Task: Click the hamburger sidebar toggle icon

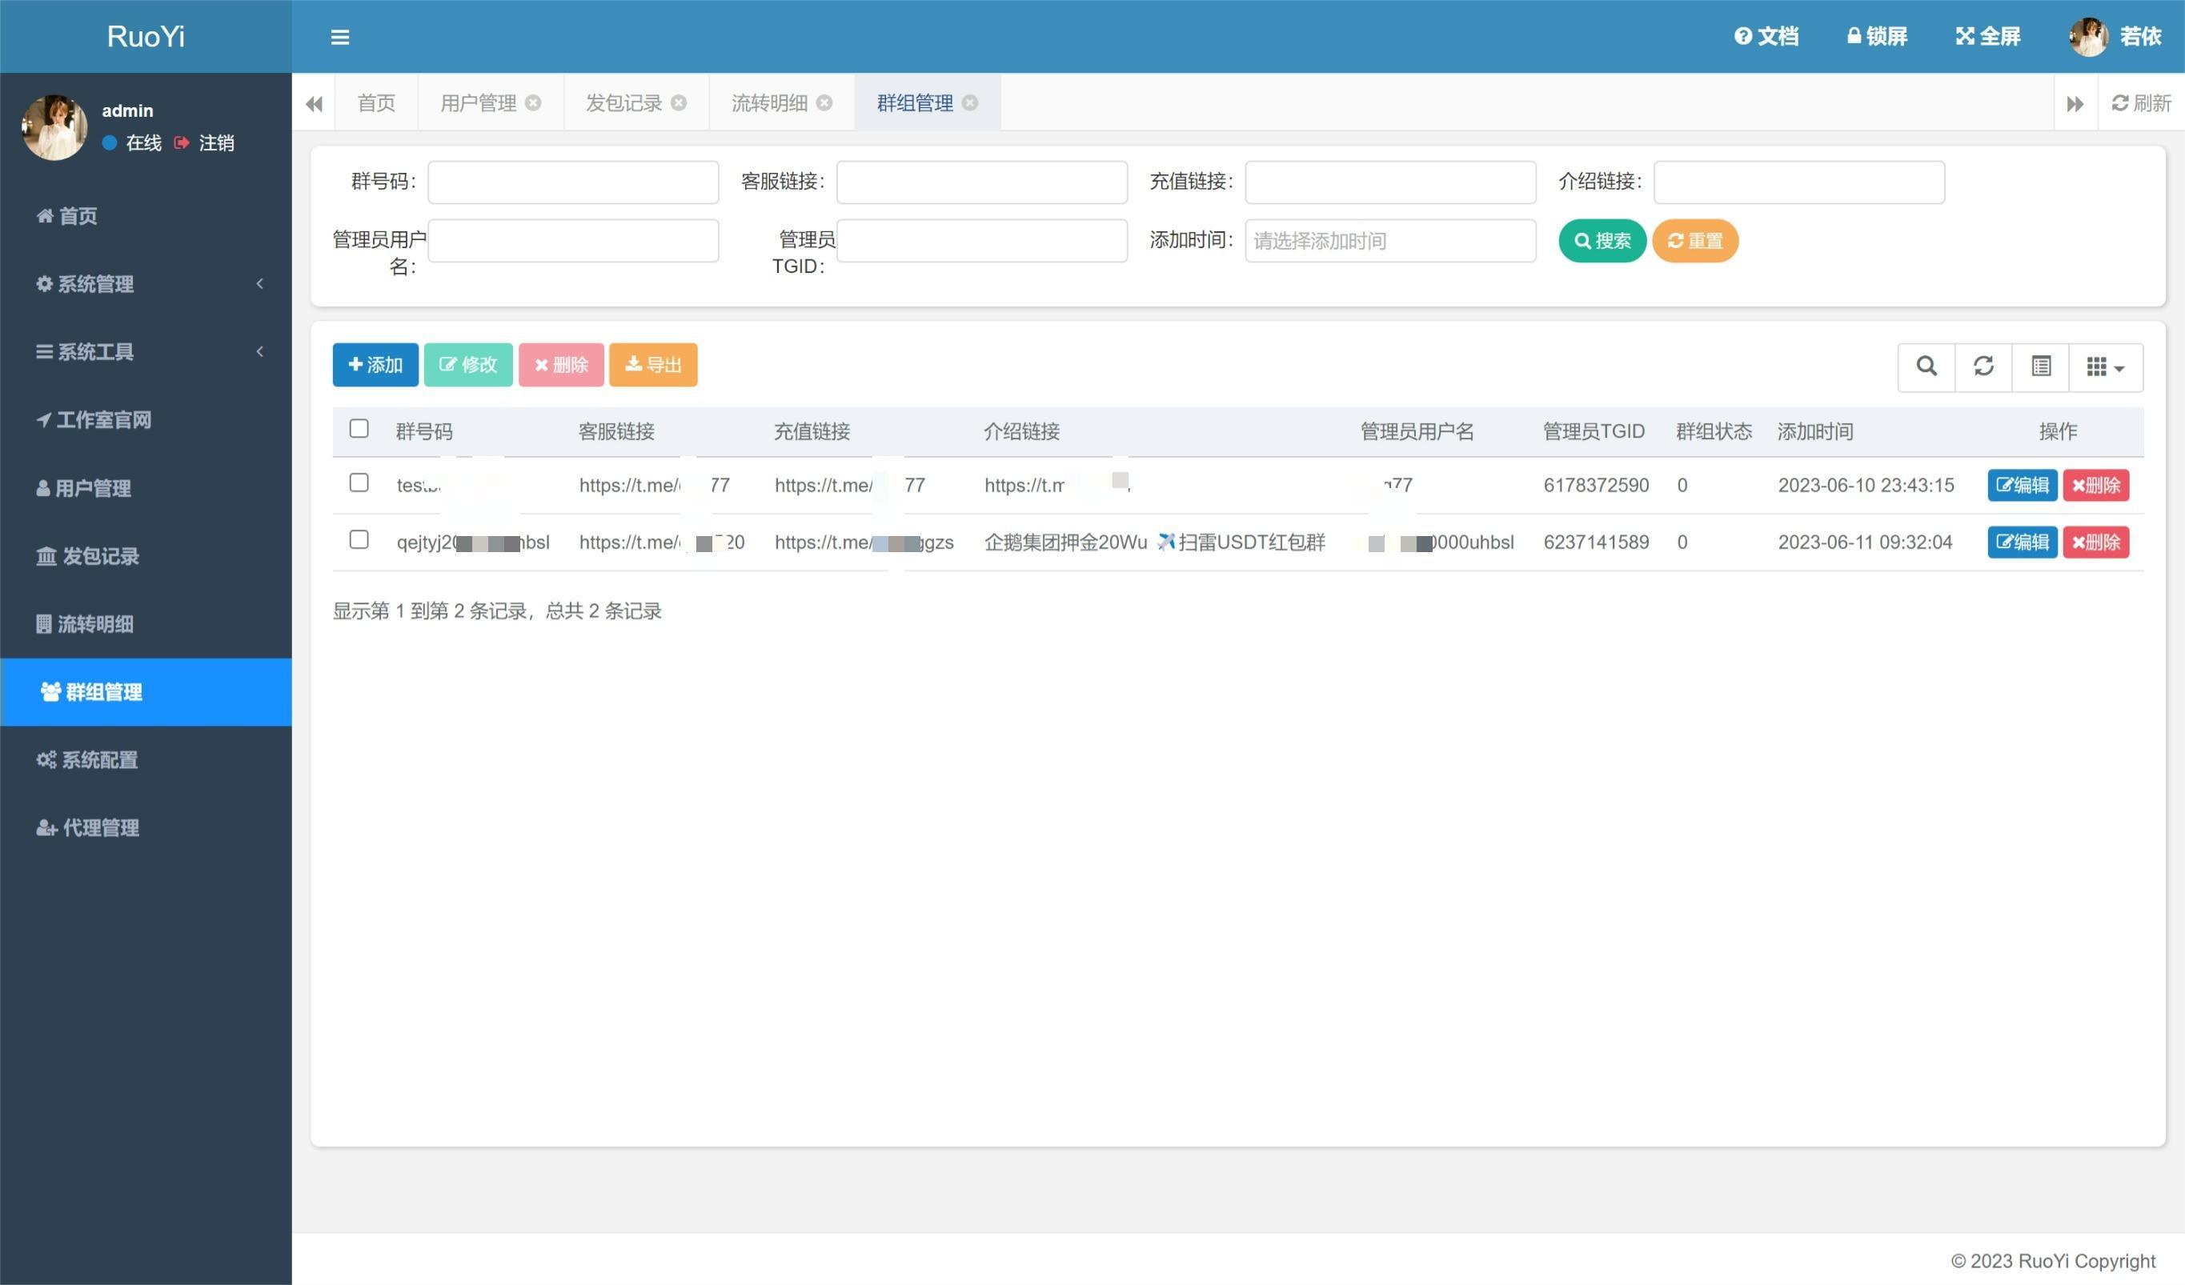Action: pyautogui.click(x=340, y=38)
